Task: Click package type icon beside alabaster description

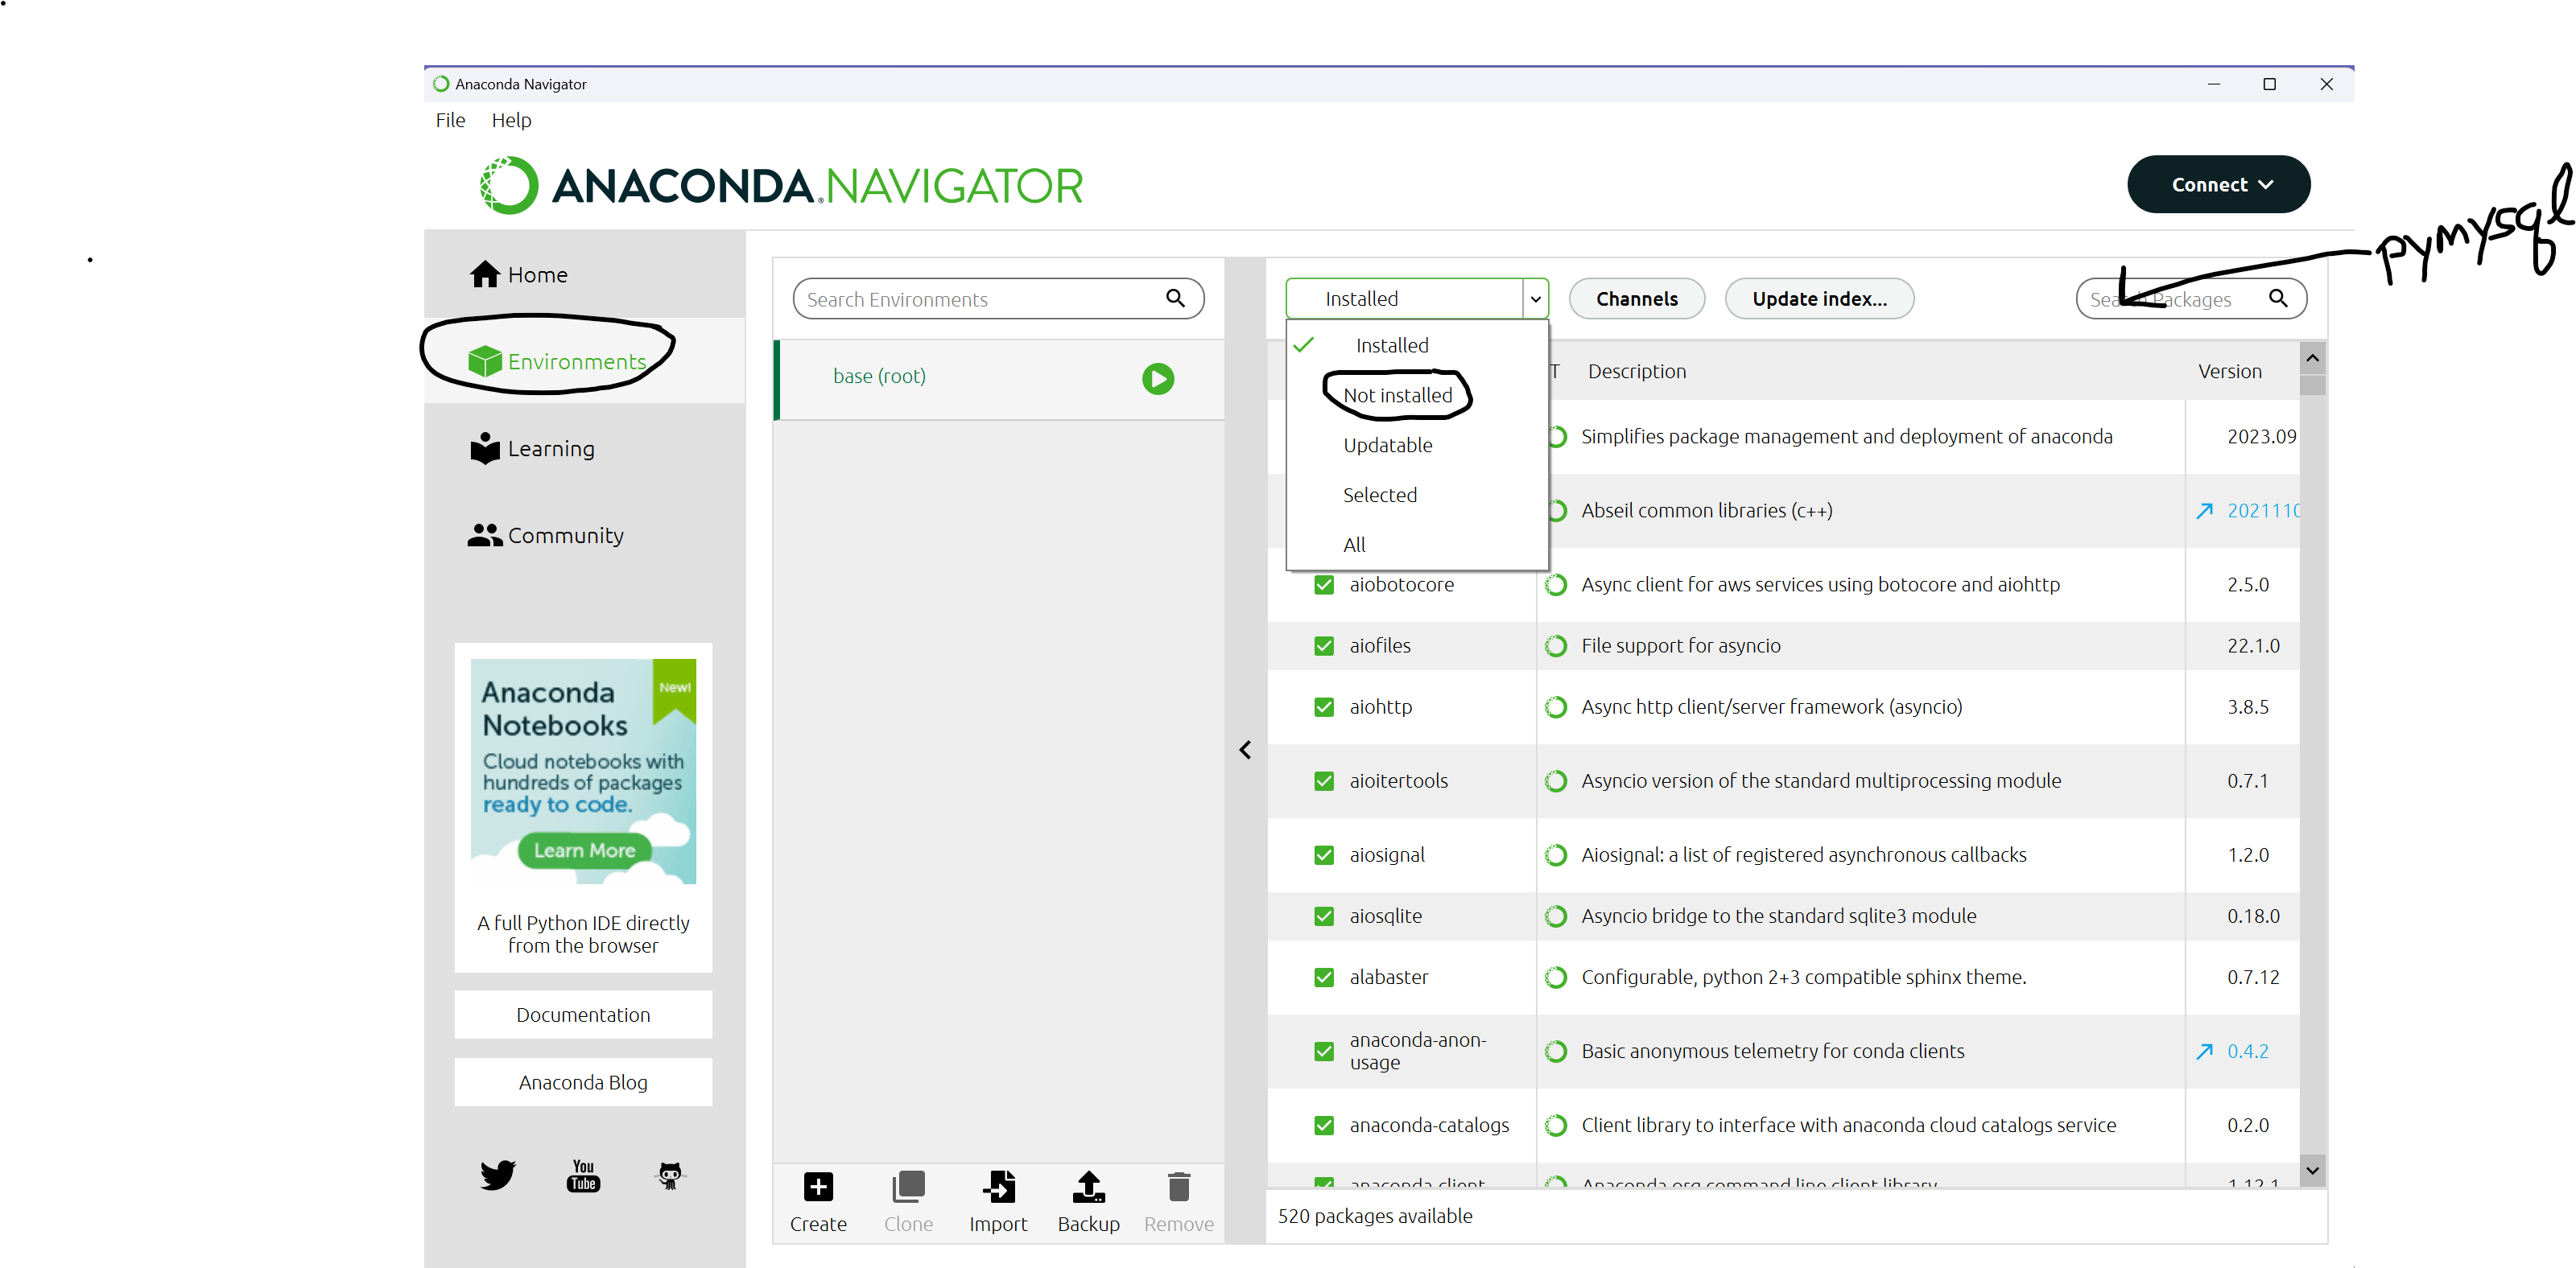Action: click(1555, 978)
